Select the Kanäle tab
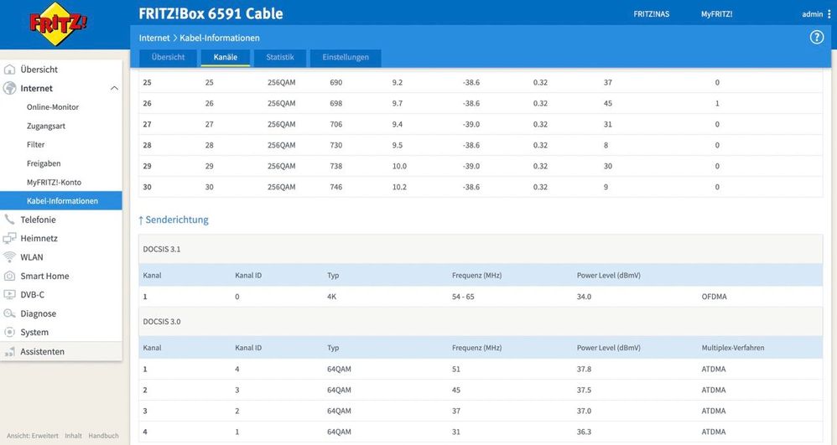Image resolution: width=837 pixels, height=445 pixels. (x=226, y=57)
